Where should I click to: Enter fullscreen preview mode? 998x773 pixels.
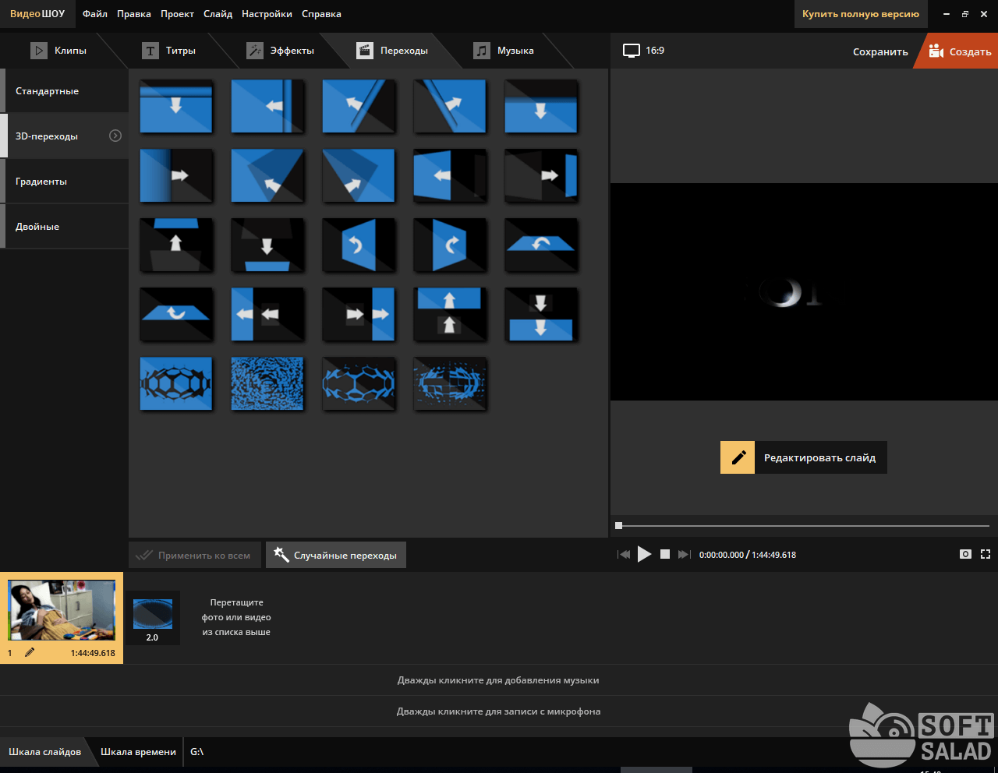(986, 554)
